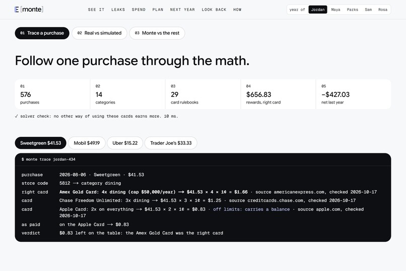
Task: Switch year-of persona to Parks
Action: 353,10
